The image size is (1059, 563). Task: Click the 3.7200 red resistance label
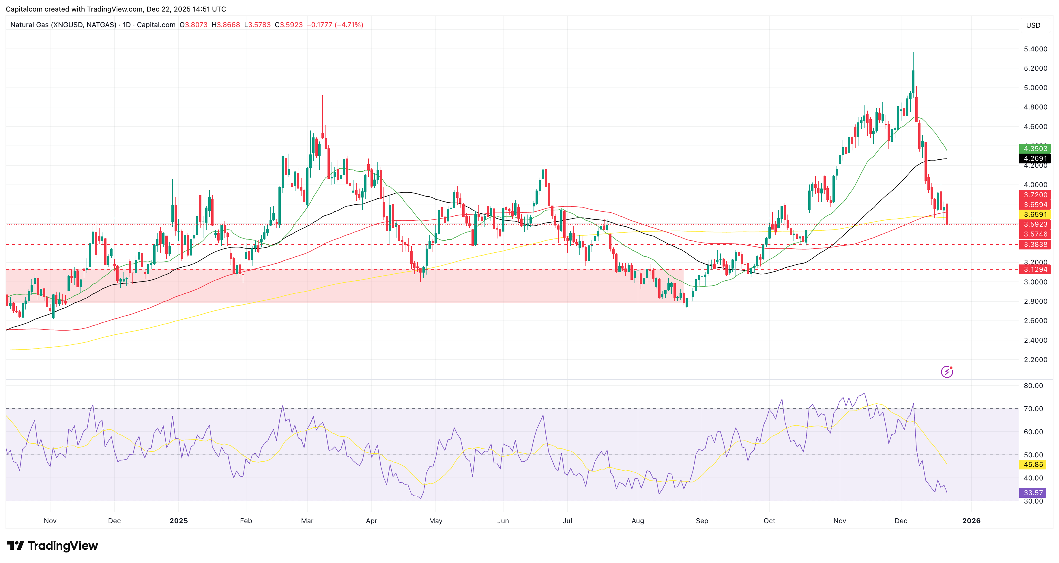pos(1035,195)
